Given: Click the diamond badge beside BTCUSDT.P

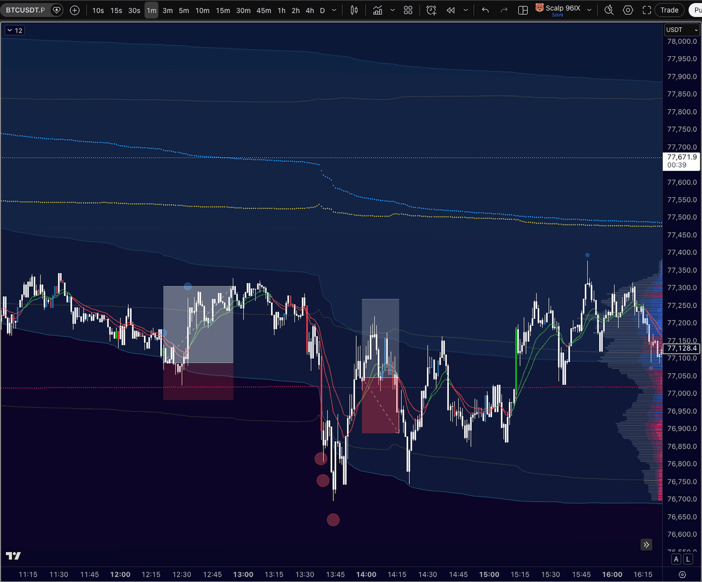Looking at the screenshot, I should pos(56,10).
